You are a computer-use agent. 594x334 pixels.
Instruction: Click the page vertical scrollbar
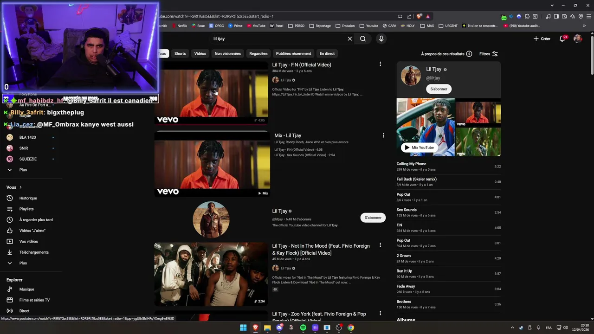(592, 56)
